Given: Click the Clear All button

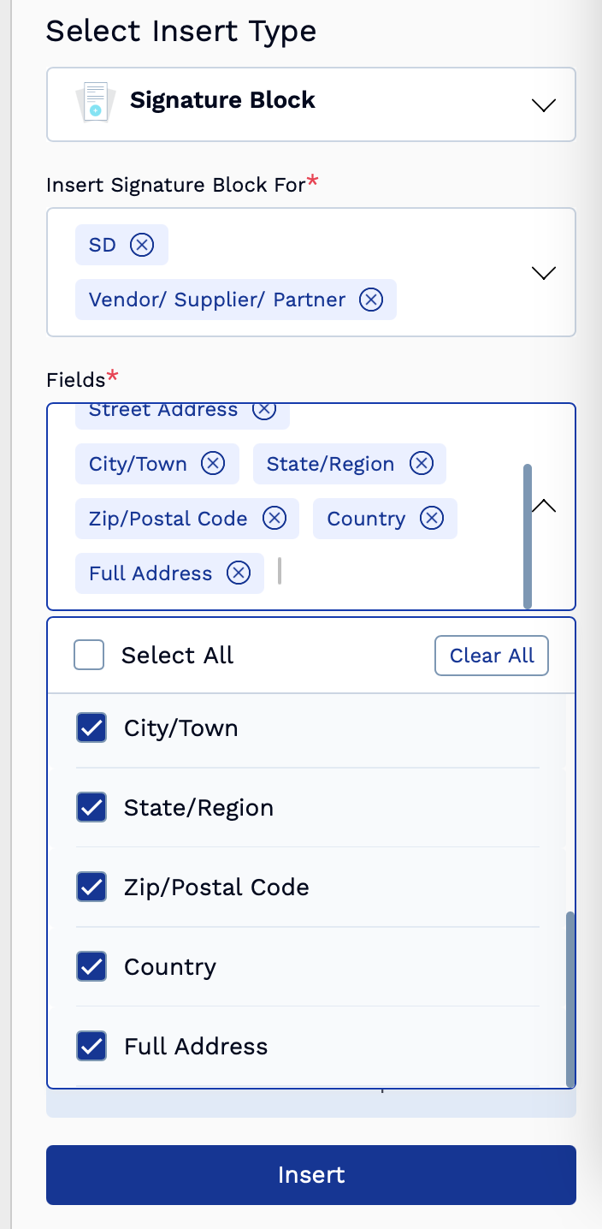Looking at the screenshot, I should coord(492,656).
